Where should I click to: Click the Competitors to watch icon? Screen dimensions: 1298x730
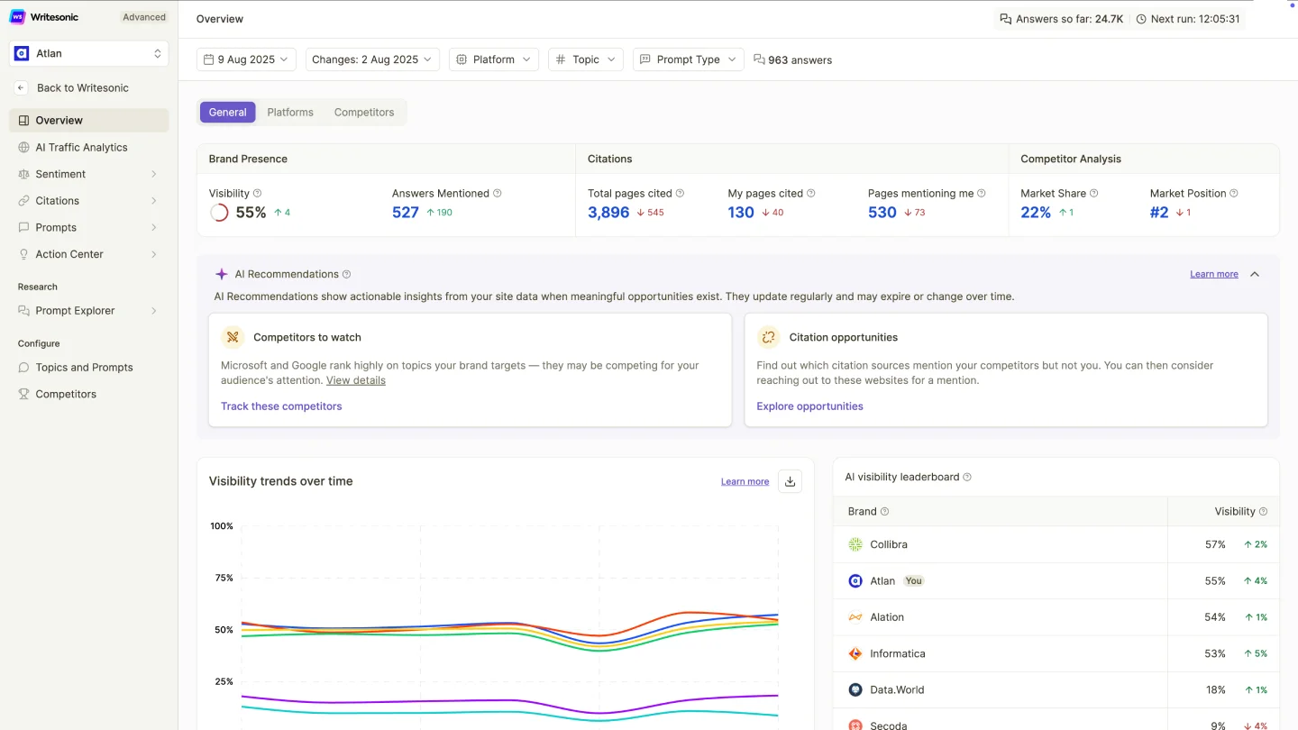point(233,337)
